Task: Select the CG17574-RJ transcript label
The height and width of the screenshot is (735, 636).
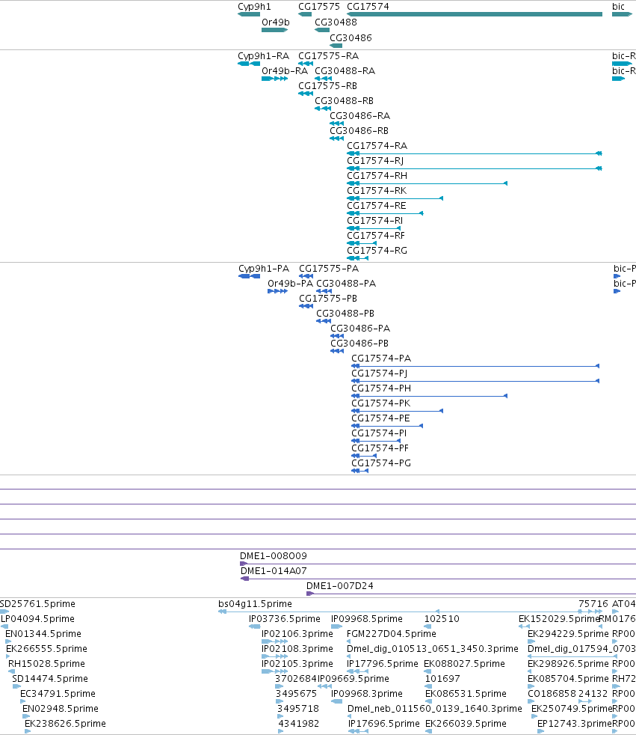Action: pyautogui.click(x=375, y=161)
